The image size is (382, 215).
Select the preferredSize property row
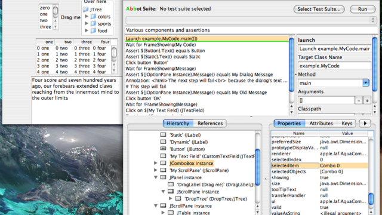point(319,142)
